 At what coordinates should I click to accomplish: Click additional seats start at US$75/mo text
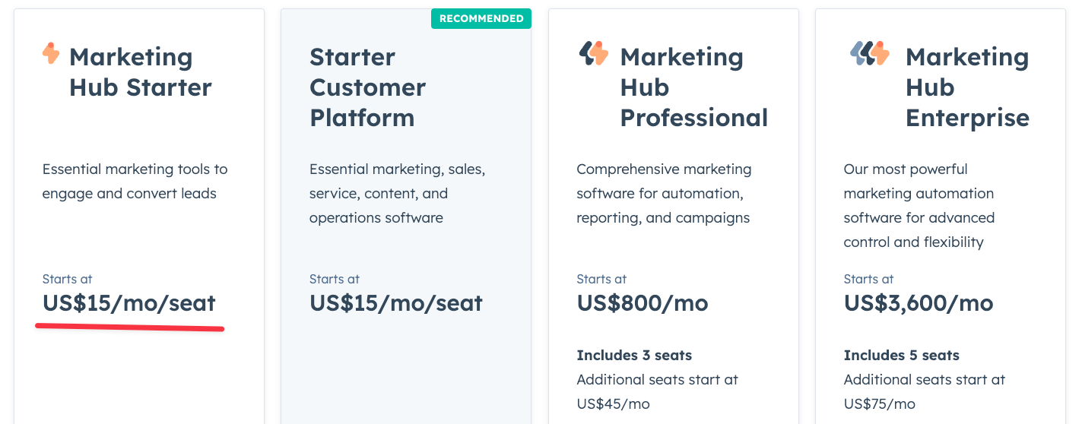click(925, 391)
